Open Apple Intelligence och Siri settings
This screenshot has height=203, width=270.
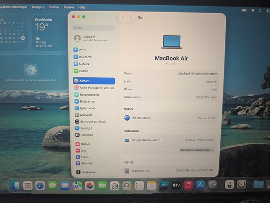pyautogui.click(x=94, y=88)
